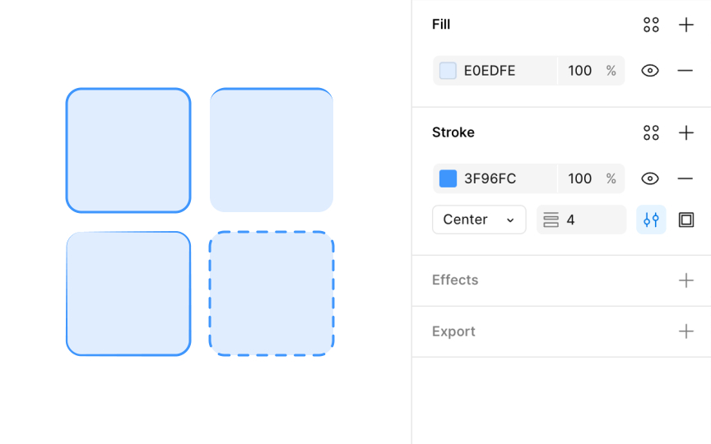Remove the E0EDFE fill

[685, 71]
